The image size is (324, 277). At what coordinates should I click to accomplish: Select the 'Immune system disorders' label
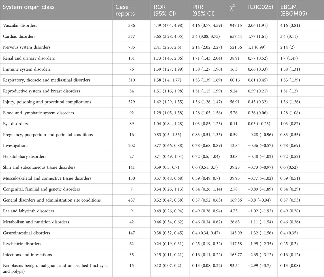point(27,69)
